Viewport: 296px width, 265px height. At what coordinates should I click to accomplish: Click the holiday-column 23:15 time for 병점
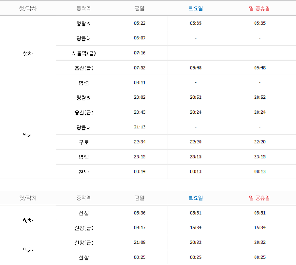click(x=260, y=157)
